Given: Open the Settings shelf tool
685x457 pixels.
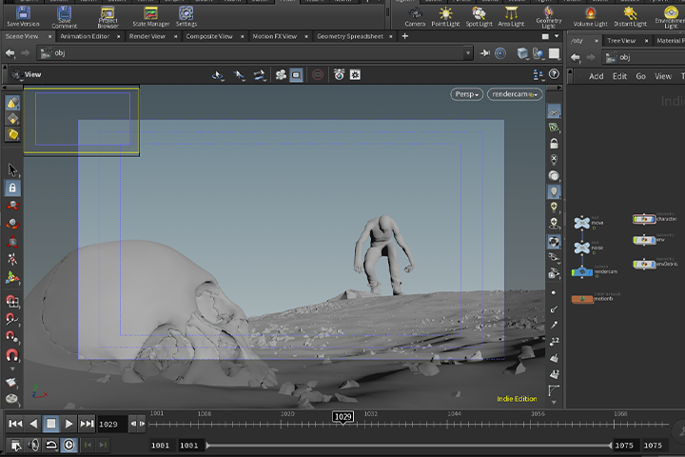Looking at the screenshot, I should point(186,17).
